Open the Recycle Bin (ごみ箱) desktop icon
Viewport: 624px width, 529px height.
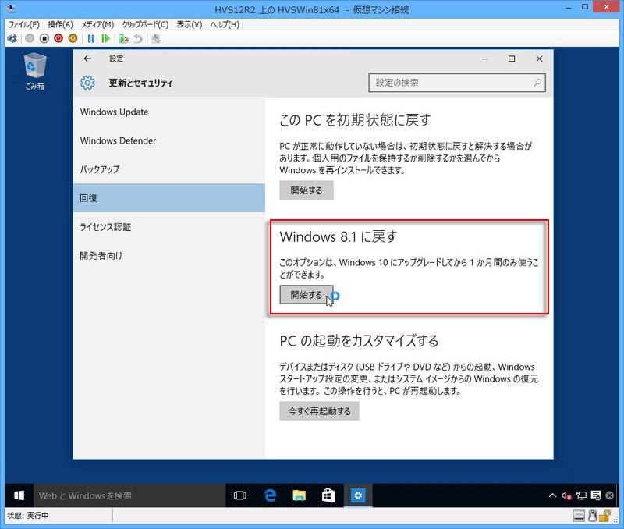coord(34,70)
